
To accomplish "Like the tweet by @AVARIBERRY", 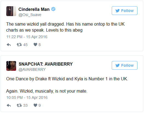I will coord(35,105).
